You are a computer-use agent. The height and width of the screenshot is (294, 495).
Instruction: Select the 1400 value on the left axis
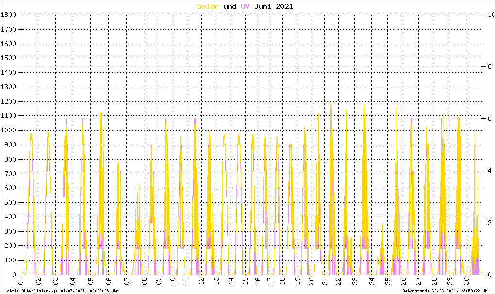coord(9,73)
